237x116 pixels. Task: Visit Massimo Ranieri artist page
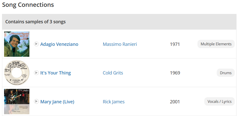pyautogui.click(x=120, y=44)
